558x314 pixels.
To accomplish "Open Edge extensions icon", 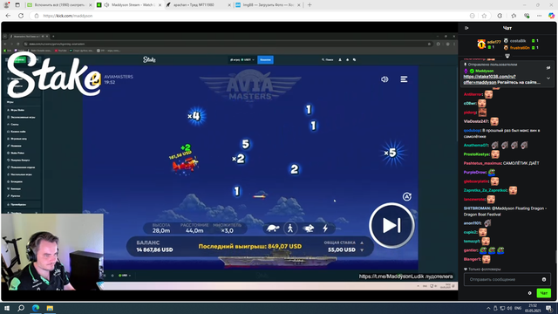I will (x=500, y=16).
